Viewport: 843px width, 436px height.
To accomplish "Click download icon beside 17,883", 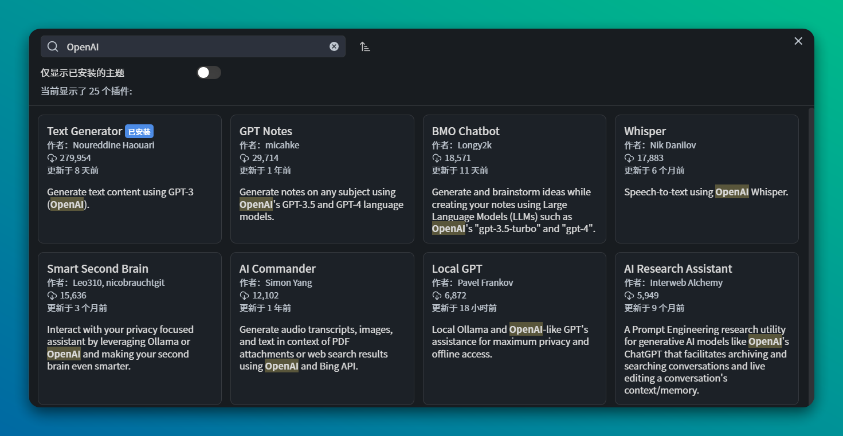I will (x=629, y=158).
